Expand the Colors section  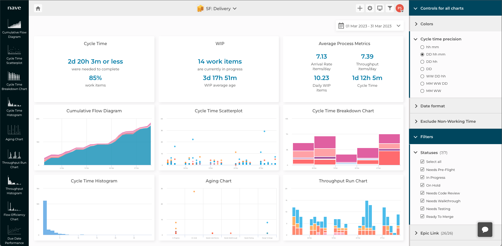(x=426, y=24)
